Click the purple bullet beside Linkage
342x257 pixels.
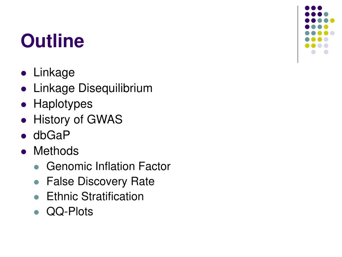click(24, 73)
